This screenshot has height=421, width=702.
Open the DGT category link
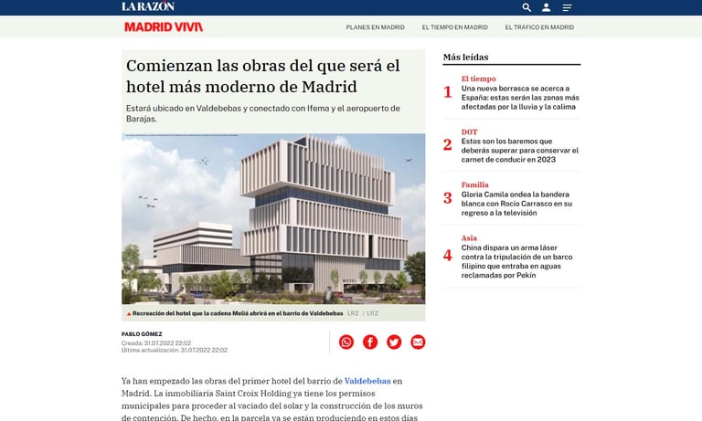tap(469, 132)
